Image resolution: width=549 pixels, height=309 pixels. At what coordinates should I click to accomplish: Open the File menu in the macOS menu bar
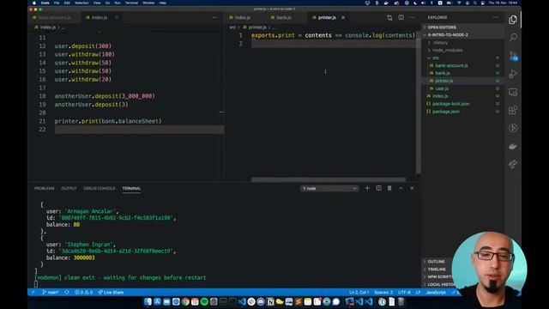(x=57, y=3)
